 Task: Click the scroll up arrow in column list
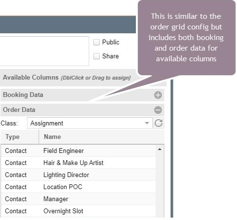tap(159, 149)
